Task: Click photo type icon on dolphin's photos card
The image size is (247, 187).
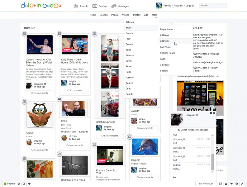Action: [x=94, y=33]
